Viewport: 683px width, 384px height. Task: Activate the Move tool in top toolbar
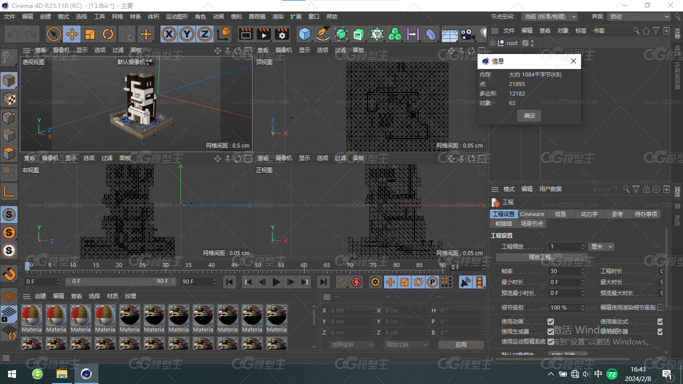tap(72, 34)
